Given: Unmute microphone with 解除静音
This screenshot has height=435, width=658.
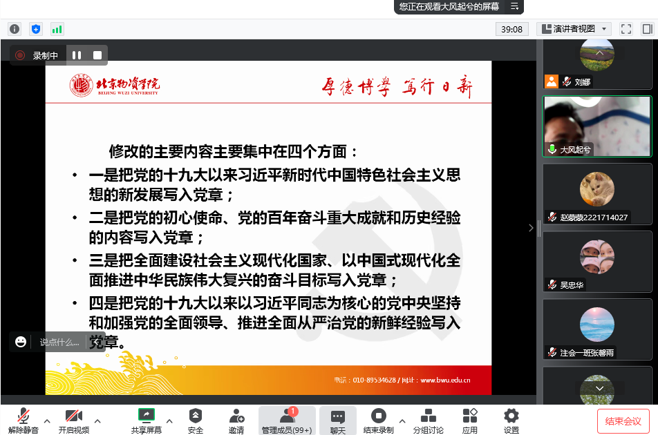Looking at the screenshot, I should pyautogui.click(x=23, y=420).
